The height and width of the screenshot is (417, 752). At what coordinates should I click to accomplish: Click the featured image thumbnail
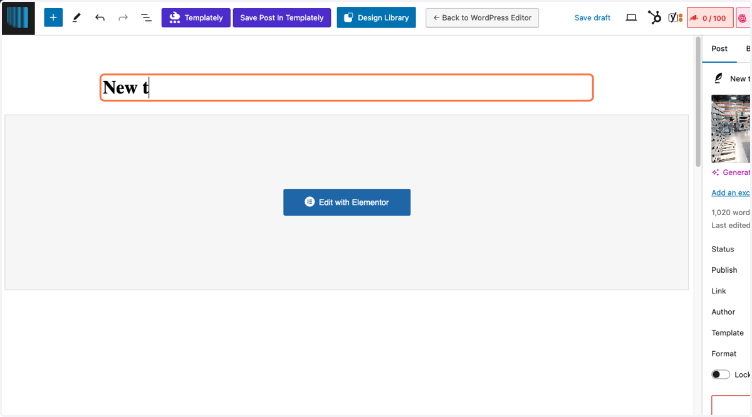pyautogui.click(x=731, y=129)
